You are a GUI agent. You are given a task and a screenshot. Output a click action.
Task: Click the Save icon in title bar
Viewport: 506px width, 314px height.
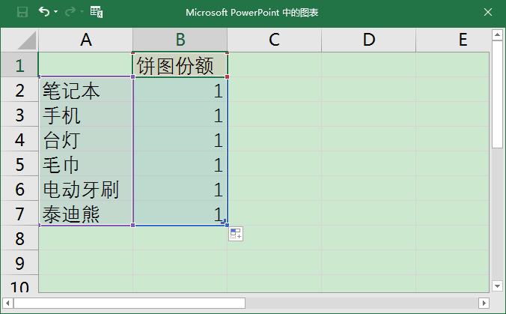coord(22,12)
